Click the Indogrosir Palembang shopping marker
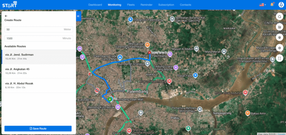Screen dimensions: 286x135 [x=130, y=19]
